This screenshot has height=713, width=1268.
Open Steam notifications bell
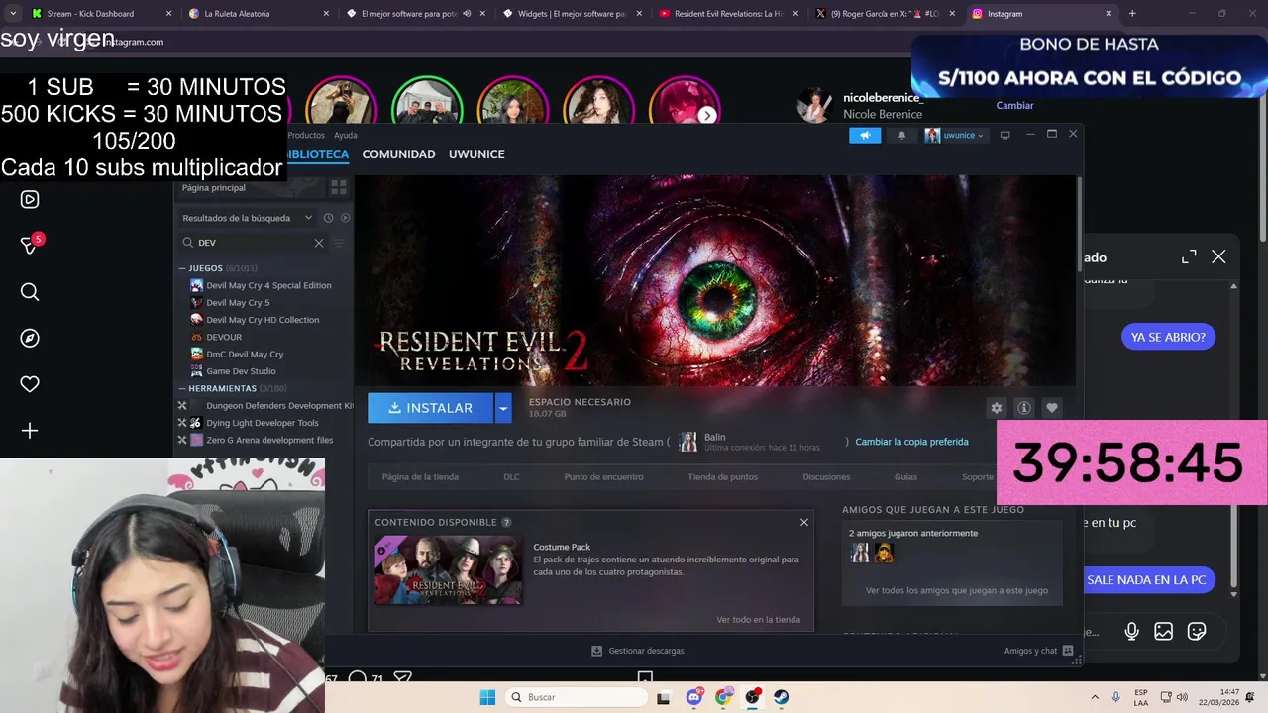[x=901, y=136]
